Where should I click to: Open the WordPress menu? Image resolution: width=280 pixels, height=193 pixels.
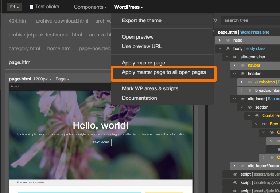coord(129,7)
